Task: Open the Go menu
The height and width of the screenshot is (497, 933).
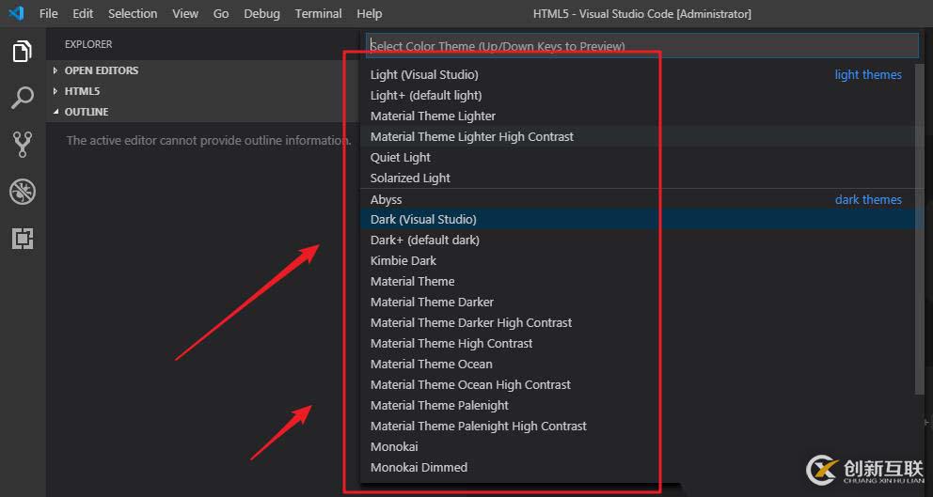Action: click(x=221, y=13)
